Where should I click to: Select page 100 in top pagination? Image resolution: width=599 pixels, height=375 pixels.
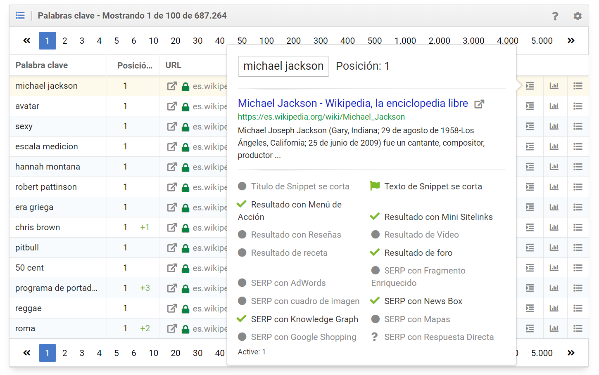point(267,41)
